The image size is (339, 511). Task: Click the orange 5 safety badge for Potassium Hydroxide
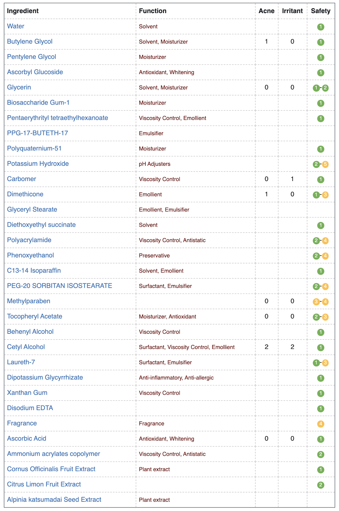(325, 164)
